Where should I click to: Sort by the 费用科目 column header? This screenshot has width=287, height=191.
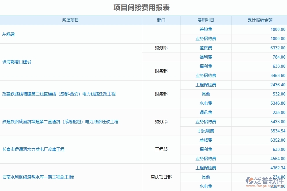pyautogui.click(x=206, y=20)
